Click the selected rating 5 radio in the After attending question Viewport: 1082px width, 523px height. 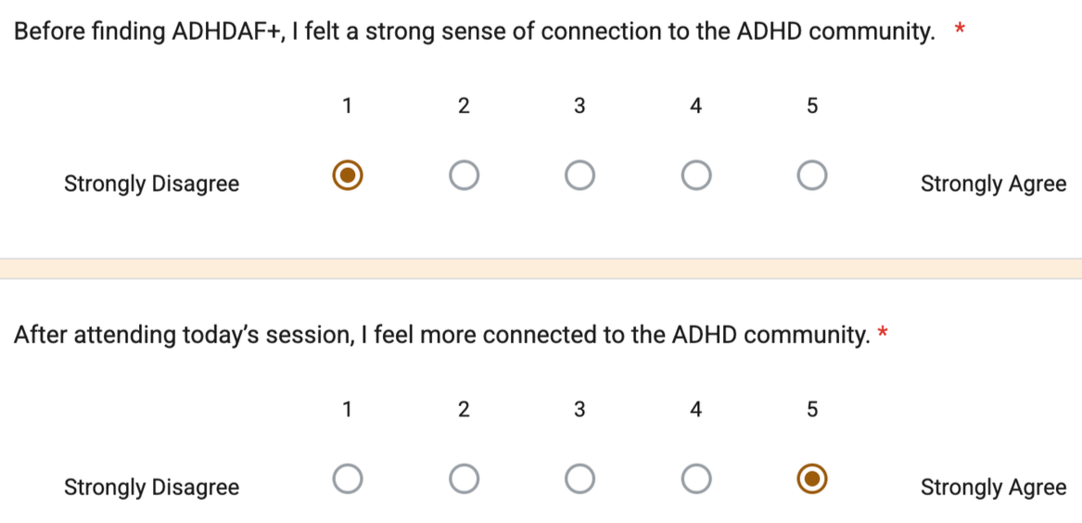pyautogui.click(x=812, y=478)
